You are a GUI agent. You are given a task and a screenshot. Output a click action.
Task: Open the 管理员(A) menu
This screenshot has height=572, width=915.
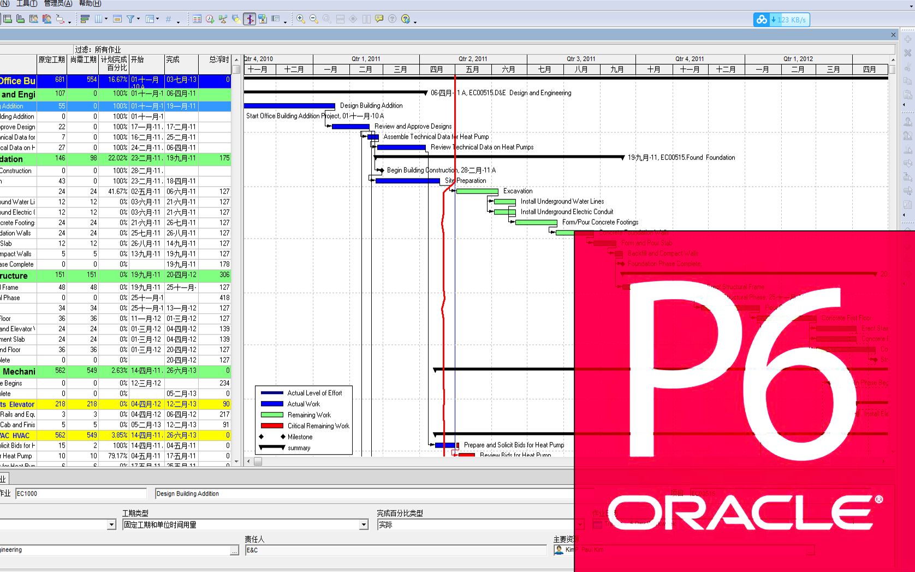pyautogui.click(x=58, y=3)
